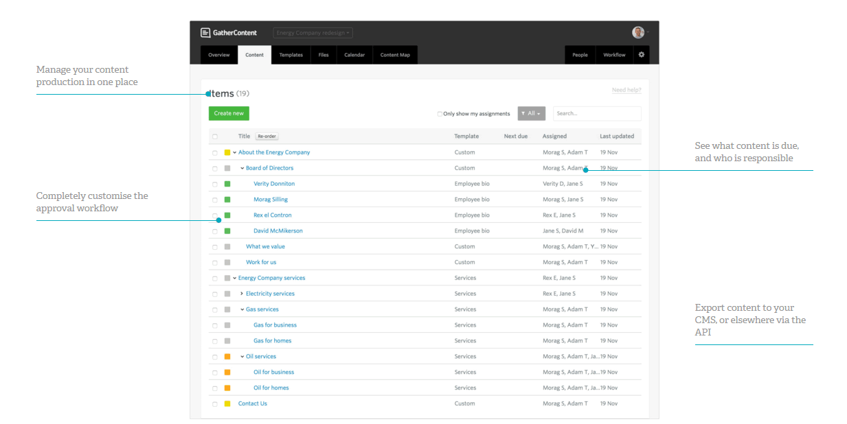This screenshot has height=424, width=847.
Task: Click the Next due column header
Action: [516, 137]
